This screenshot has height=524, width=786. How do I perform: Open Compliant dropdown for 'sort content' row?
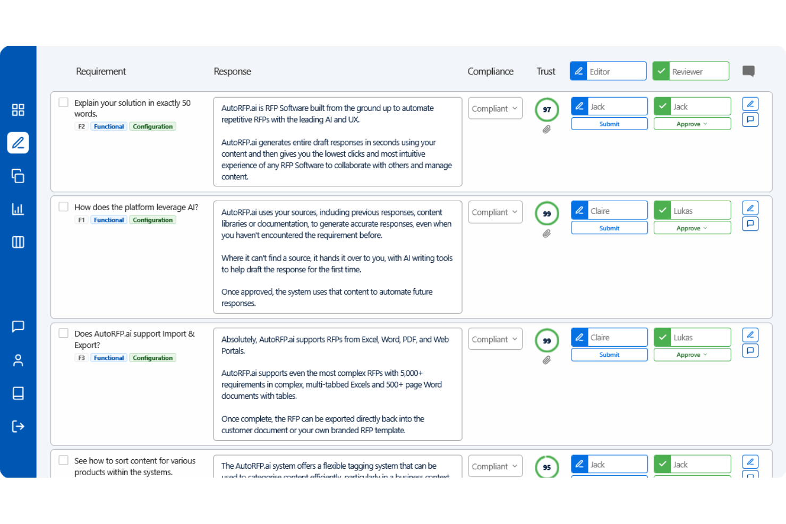[x=495, y=466]
